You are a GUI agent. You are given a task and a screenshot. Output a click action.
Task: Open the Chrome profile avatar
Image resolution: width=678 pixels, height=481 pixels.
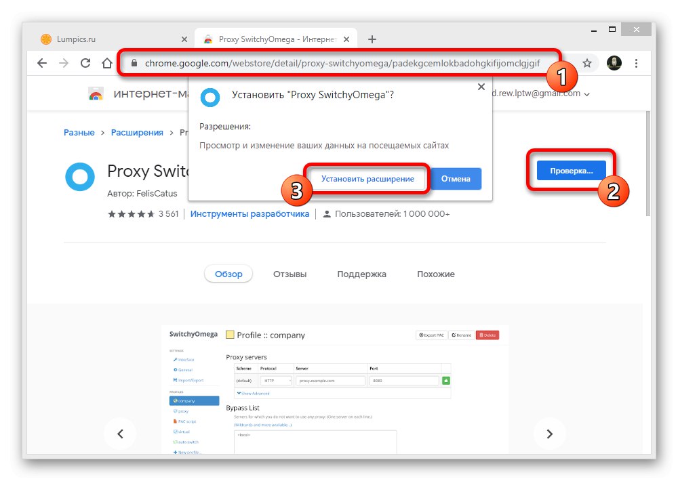click(614, 63)
